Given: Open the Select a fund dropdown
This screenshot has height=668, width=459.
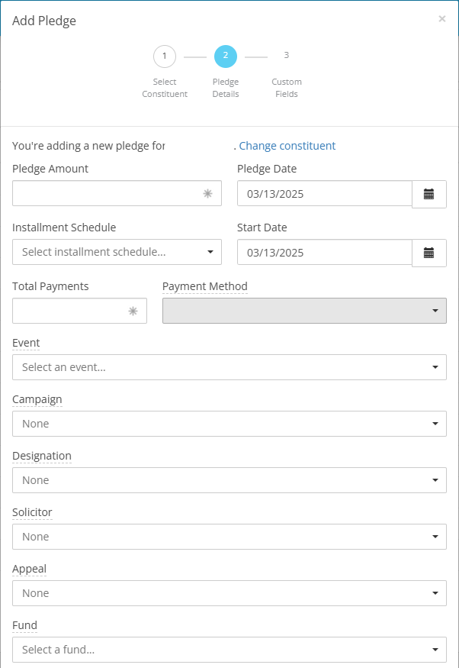Looking at the screenshot, I should [x=230, y=650].
